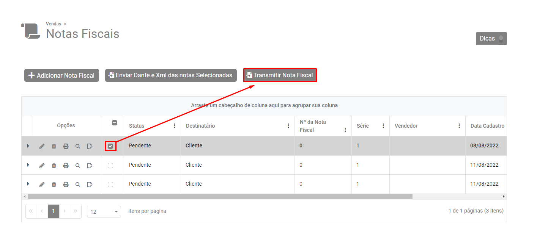Click the Vendas breadcrumb

[54, 24]
